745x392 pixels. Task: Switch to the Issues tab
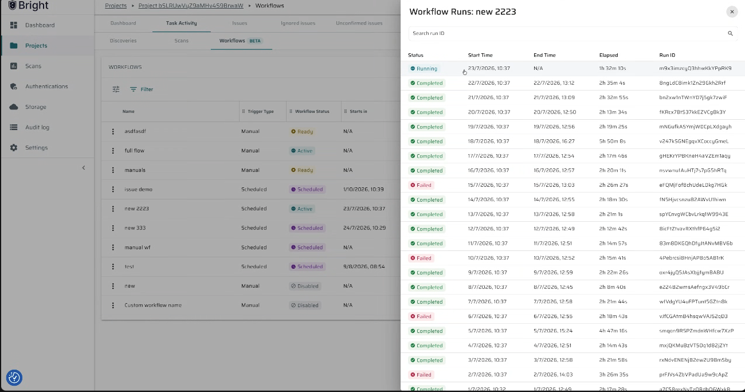click(240, 23)
